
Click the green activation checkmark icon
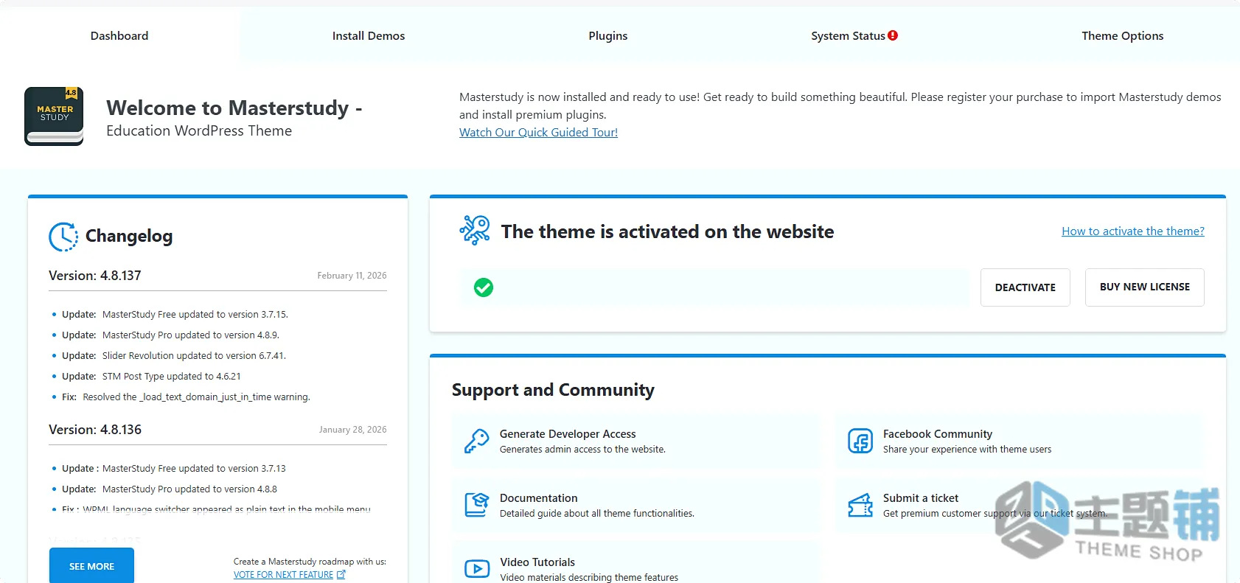tap(484, 287)
